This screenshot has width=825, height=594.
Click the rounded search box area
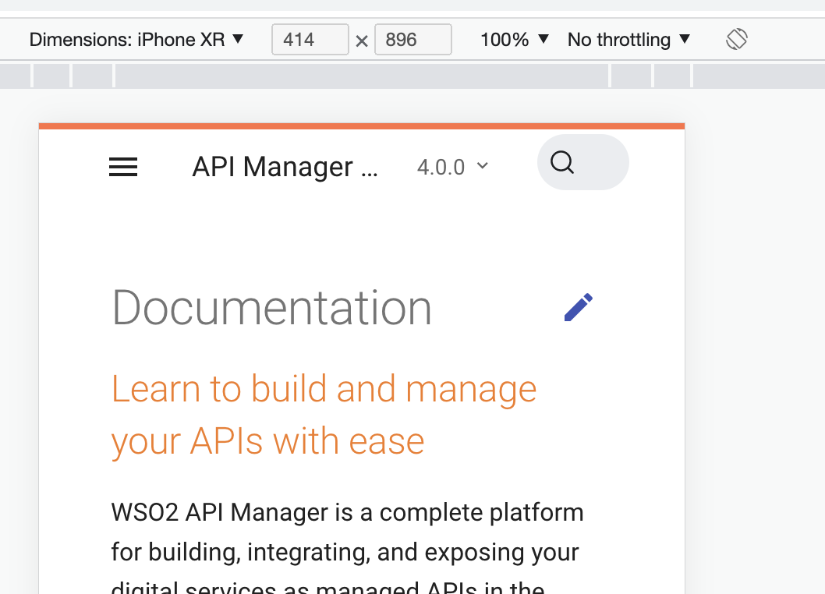(x=583, y=162)
